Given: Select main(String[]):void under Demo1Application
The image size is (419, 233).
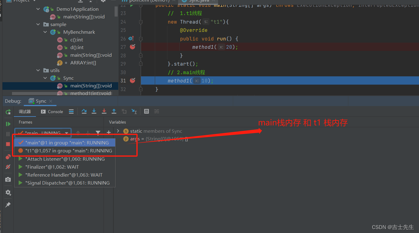Looking at the screenshot, I should click(x=84, y=17).
